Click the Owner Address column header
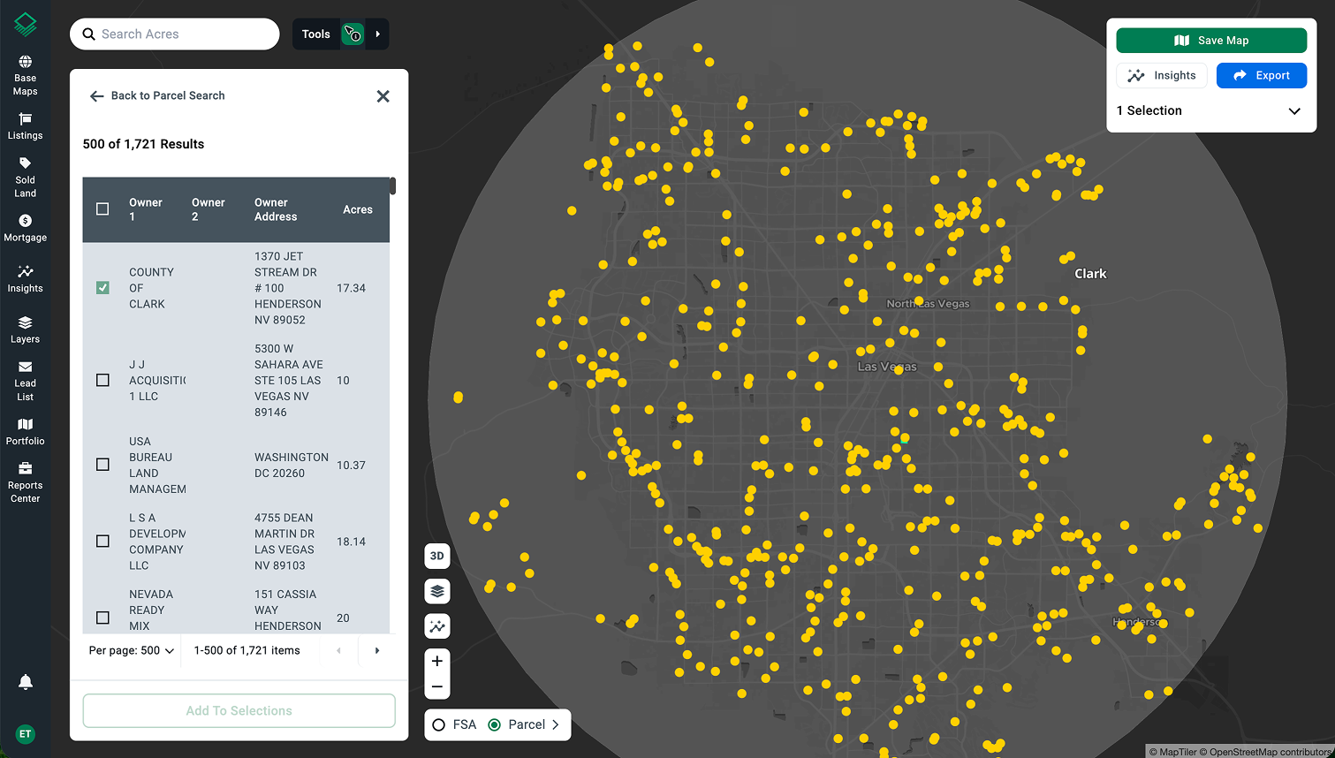The image size is (1335, 758). point(276,210)
